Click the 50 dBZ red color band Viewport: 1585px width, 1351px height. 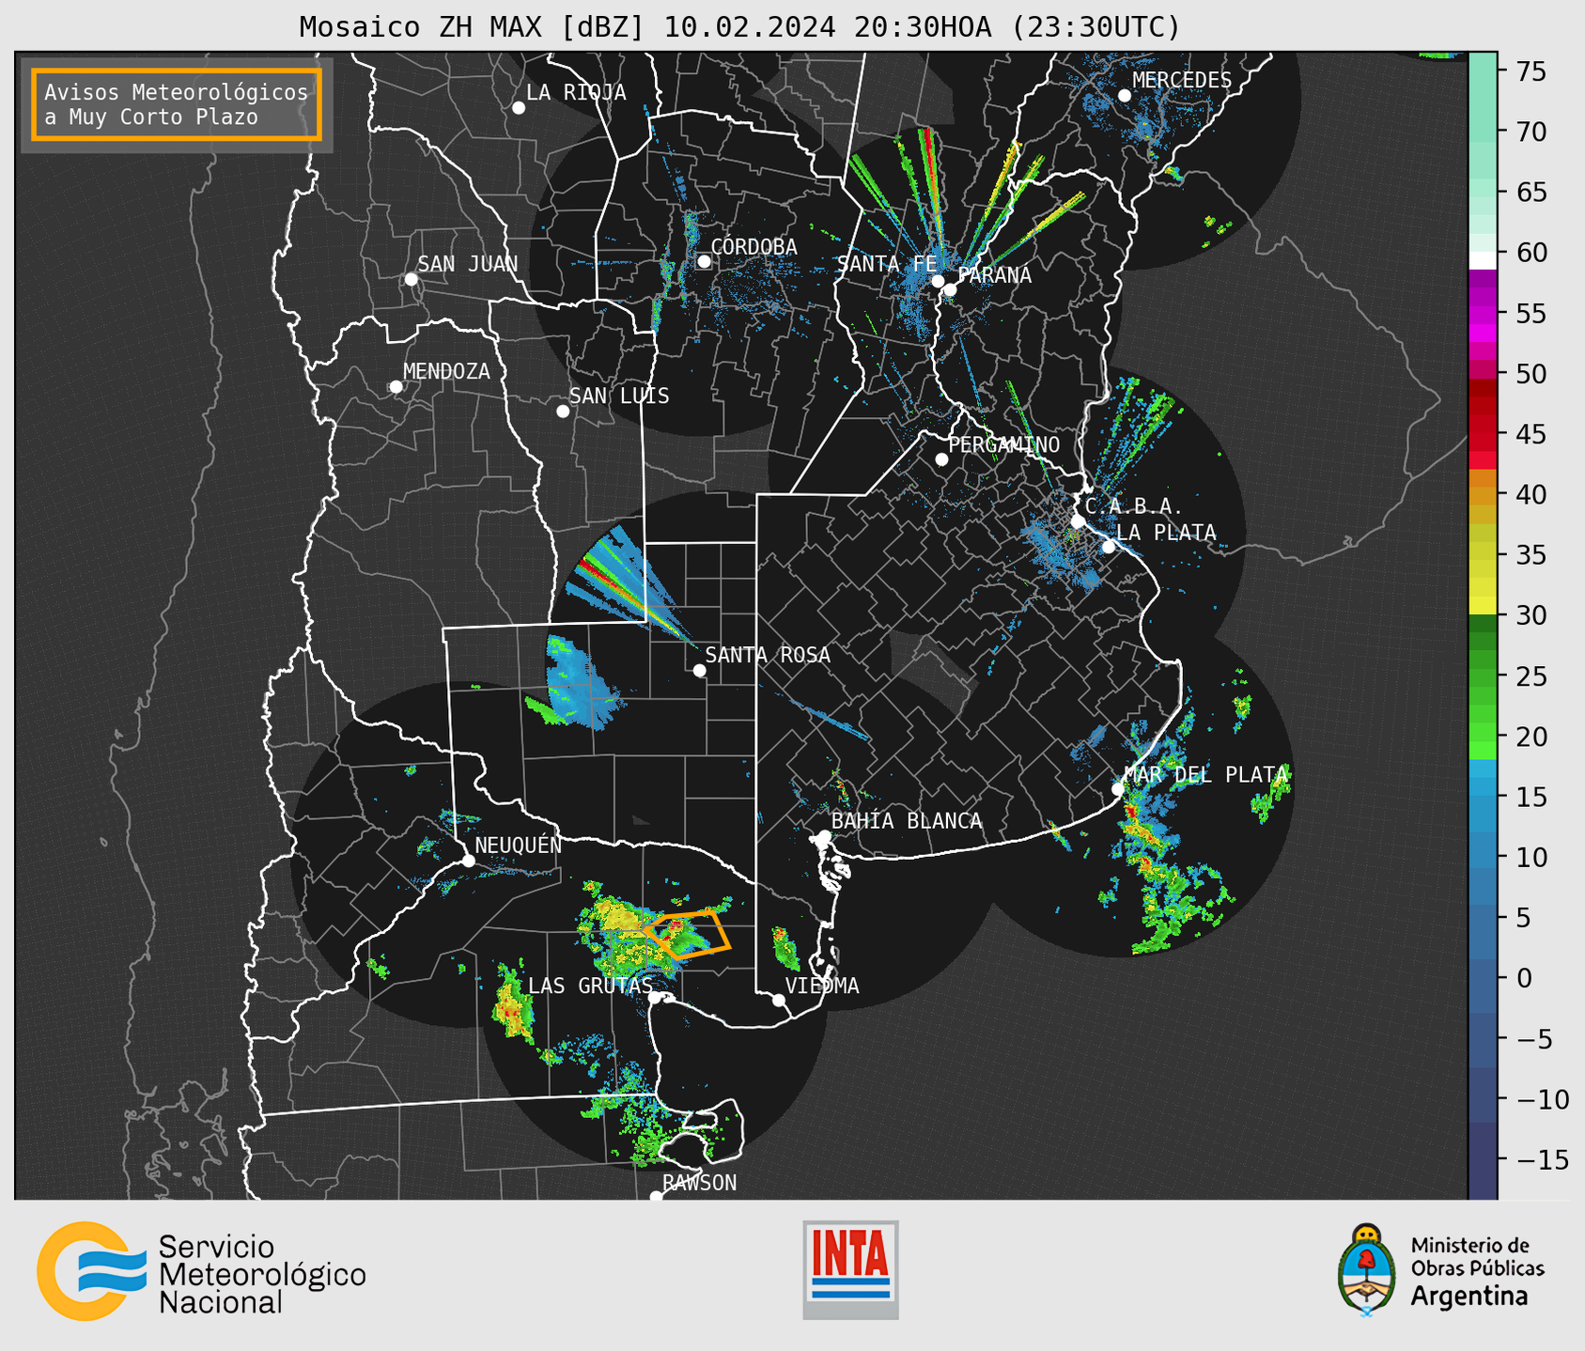(x=1483, y=374)
